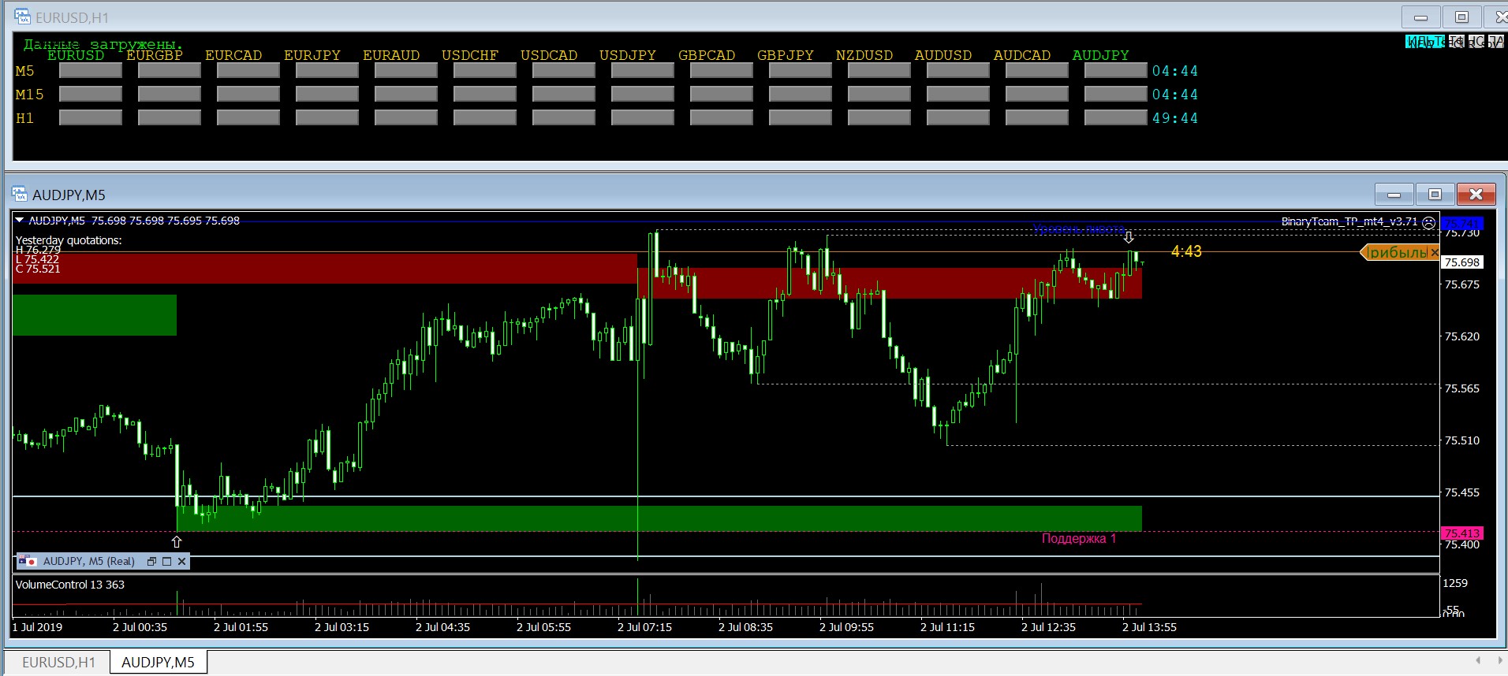Click the USDJPY M15 signal cell
This screenshot has height=676, width=1508.
(x=642, y=95)
